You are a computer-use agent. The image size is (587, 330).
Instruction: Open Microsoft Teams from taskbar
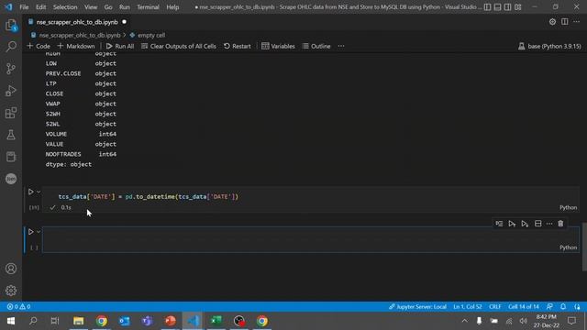(147, 321)
